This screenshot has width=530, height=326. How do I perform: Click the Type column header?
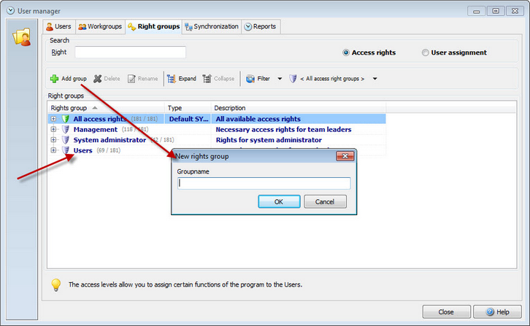click(x=188, y=108)
